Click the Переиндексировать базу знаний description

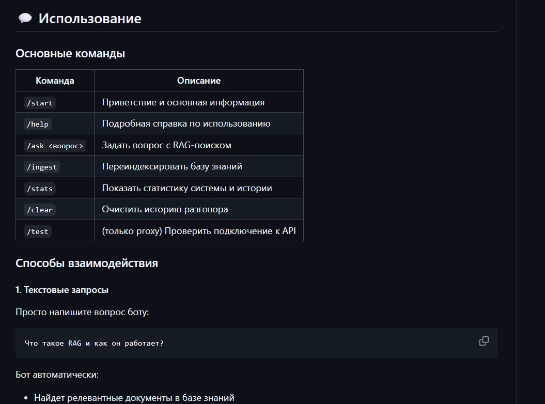[x=172, y=166]
